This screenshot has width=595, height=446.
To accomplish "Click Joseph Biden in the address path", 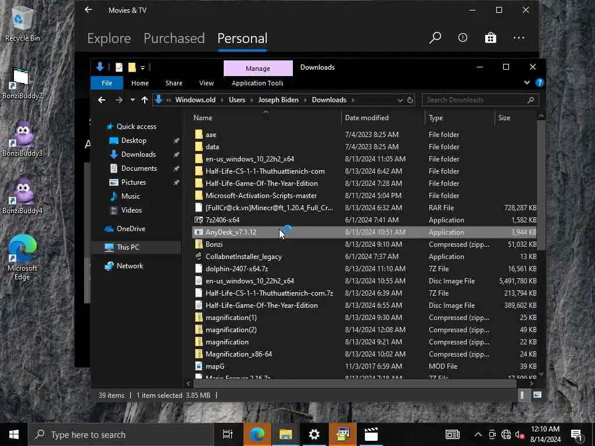I will [278, 100].
